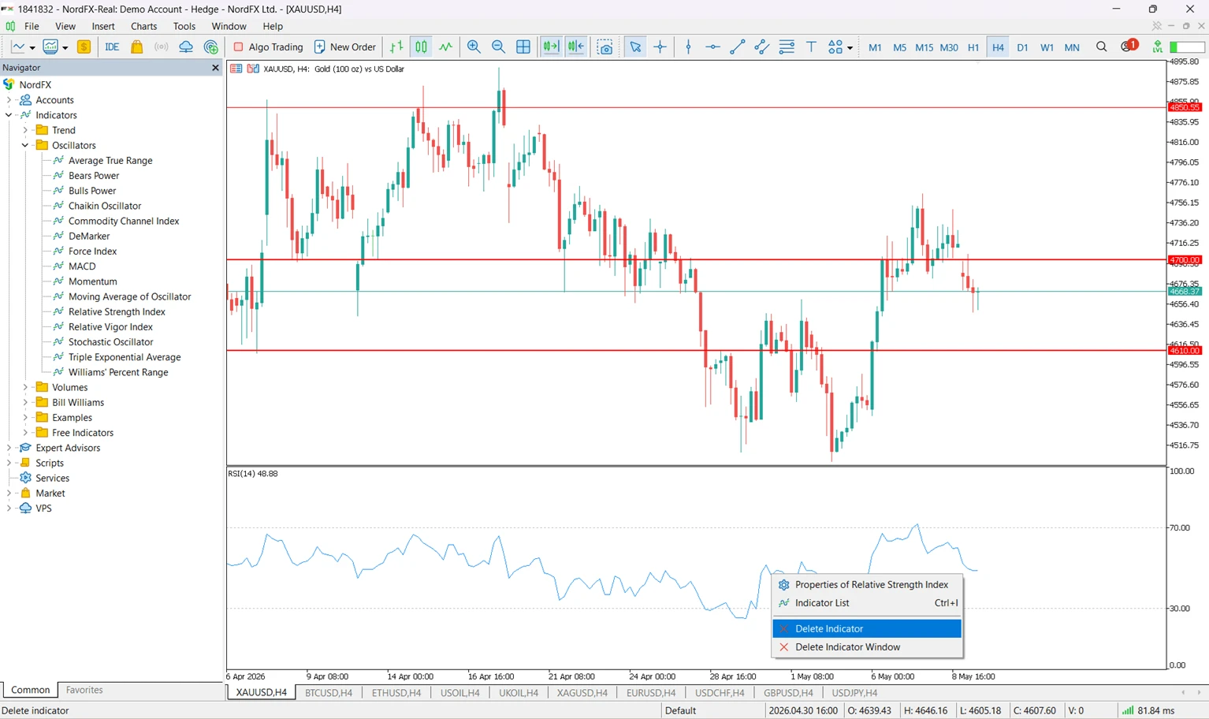Select MACD indicator in Navigator
This screenshot has height=719, width=1209.
pos(82,266)
